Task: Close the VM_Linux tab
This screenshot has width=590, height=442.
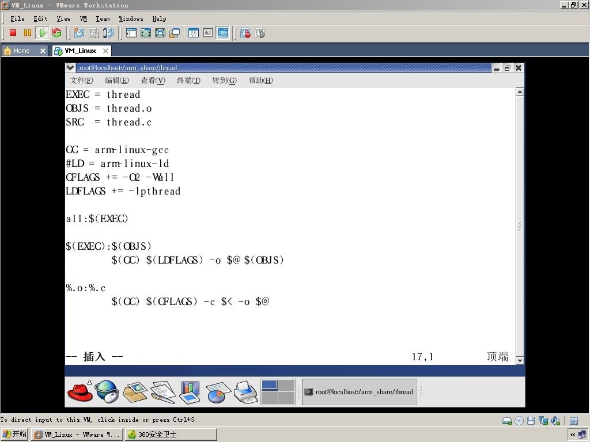Action: (106, 51)
